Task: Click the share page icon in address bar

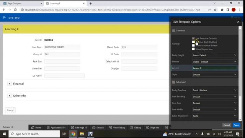Action: click(209, 10)
